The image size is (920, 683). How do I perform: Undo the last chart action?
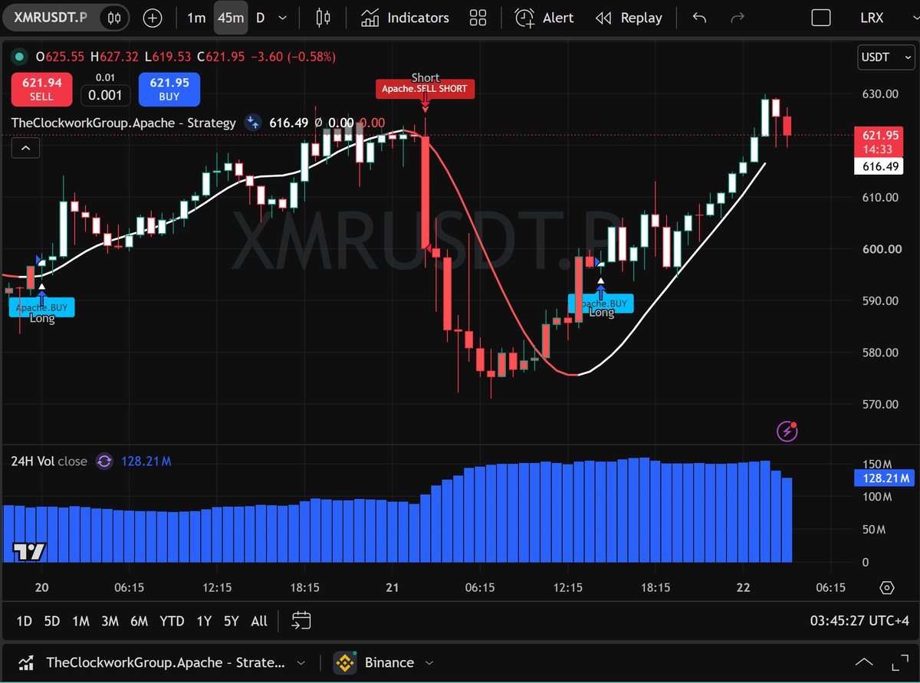[699, 18]
